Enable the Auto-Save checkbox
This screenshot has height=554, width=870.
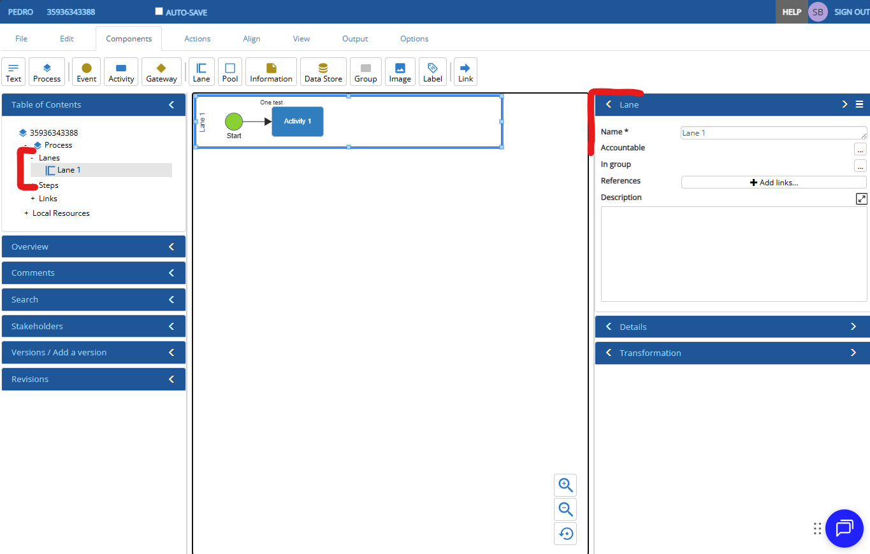click(159, 11)
